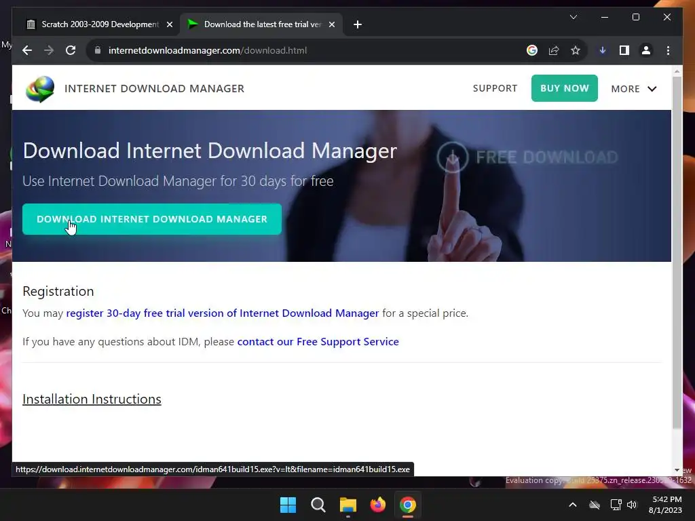Image resolution: width=695 pixels, height=521 pixels.
Task: Open Chrome downloads arrow icon
Action: pos(603,50)
